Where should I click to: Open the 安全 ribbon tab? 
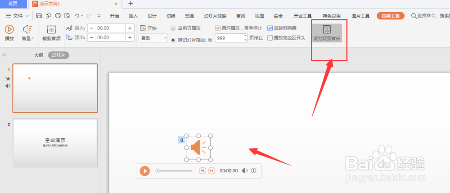point(278,16)
